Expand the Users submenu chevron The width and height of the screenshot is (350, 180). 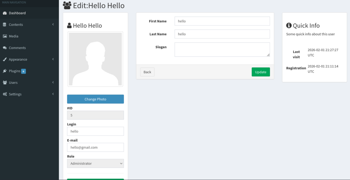click(53, 82)
